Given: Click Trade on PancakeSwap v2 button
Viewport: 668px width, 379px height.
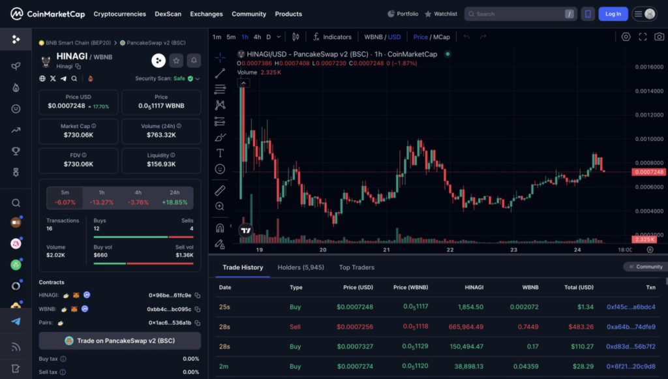Looking at the screenshot, I should click(x=120, y=341).
